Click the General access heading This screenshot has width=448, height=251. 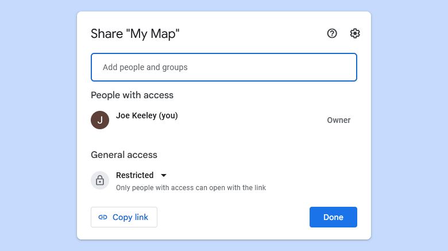tap(124, 155)
